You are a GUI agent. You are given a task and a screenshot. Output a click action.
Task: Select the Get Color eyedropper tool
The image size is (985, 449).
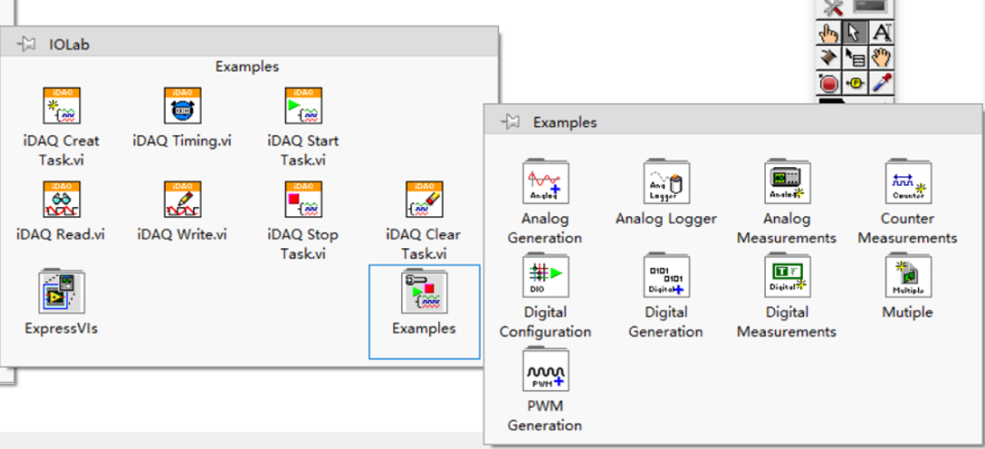(x=881, y=83)
